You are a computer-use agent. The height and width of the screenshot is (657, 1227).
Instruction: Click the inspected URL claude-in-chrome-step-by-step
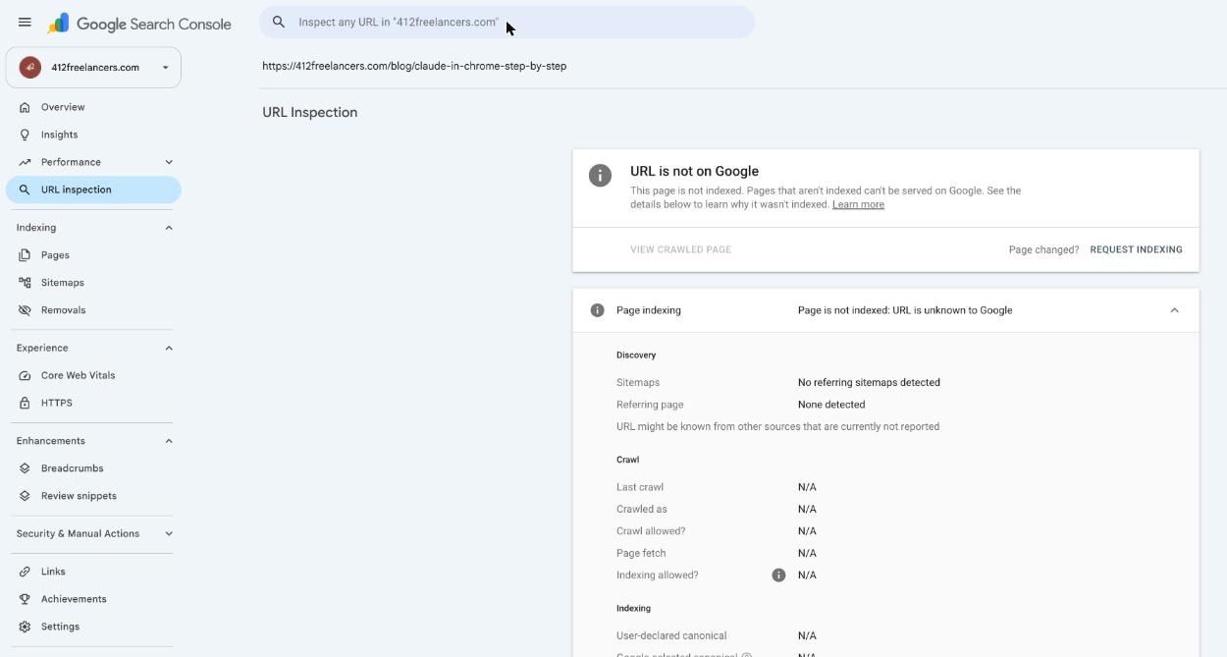414,66
